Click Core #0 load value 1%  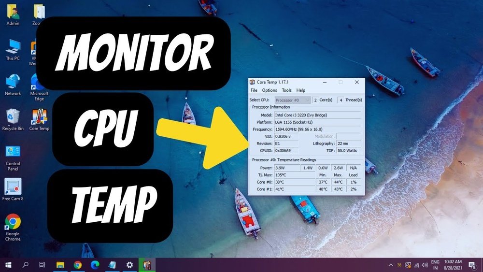pos(354,182)
